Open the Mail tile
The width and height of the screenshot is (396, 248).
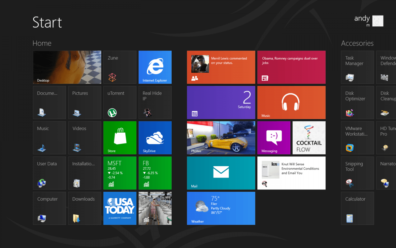point(221,173)
